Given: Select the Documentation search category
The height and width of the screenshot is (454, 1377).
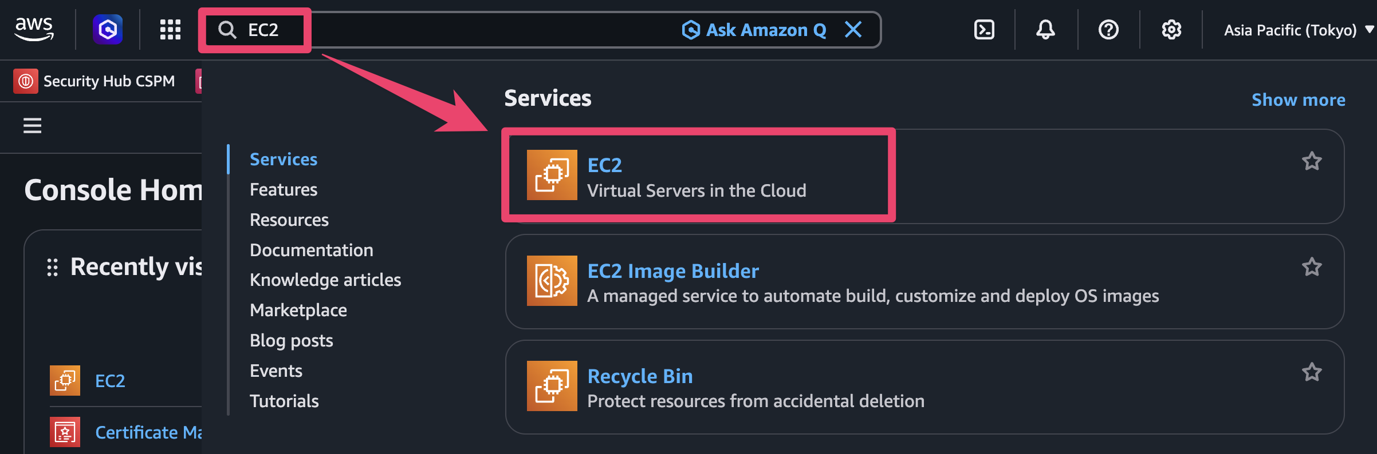Looking at the screenshot, I should pos(311,250).
